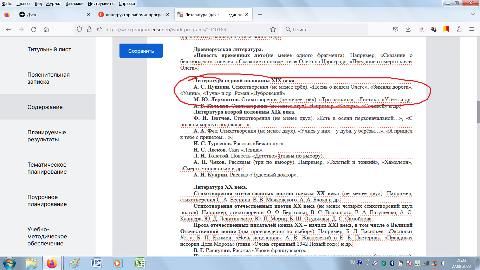Click the tracking protection shield icon
Screen dimensions: 480x270
coord(79,30)
